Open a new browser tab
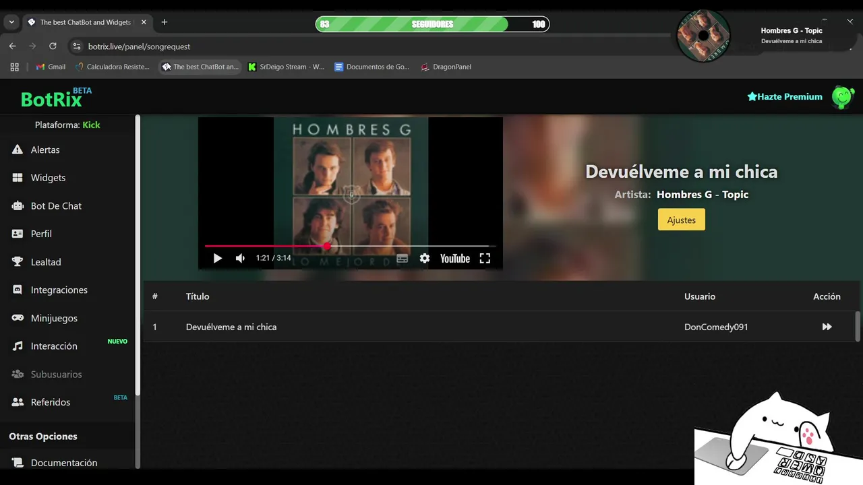Screen dimensions: 863x485 click(x=165, y=22)
